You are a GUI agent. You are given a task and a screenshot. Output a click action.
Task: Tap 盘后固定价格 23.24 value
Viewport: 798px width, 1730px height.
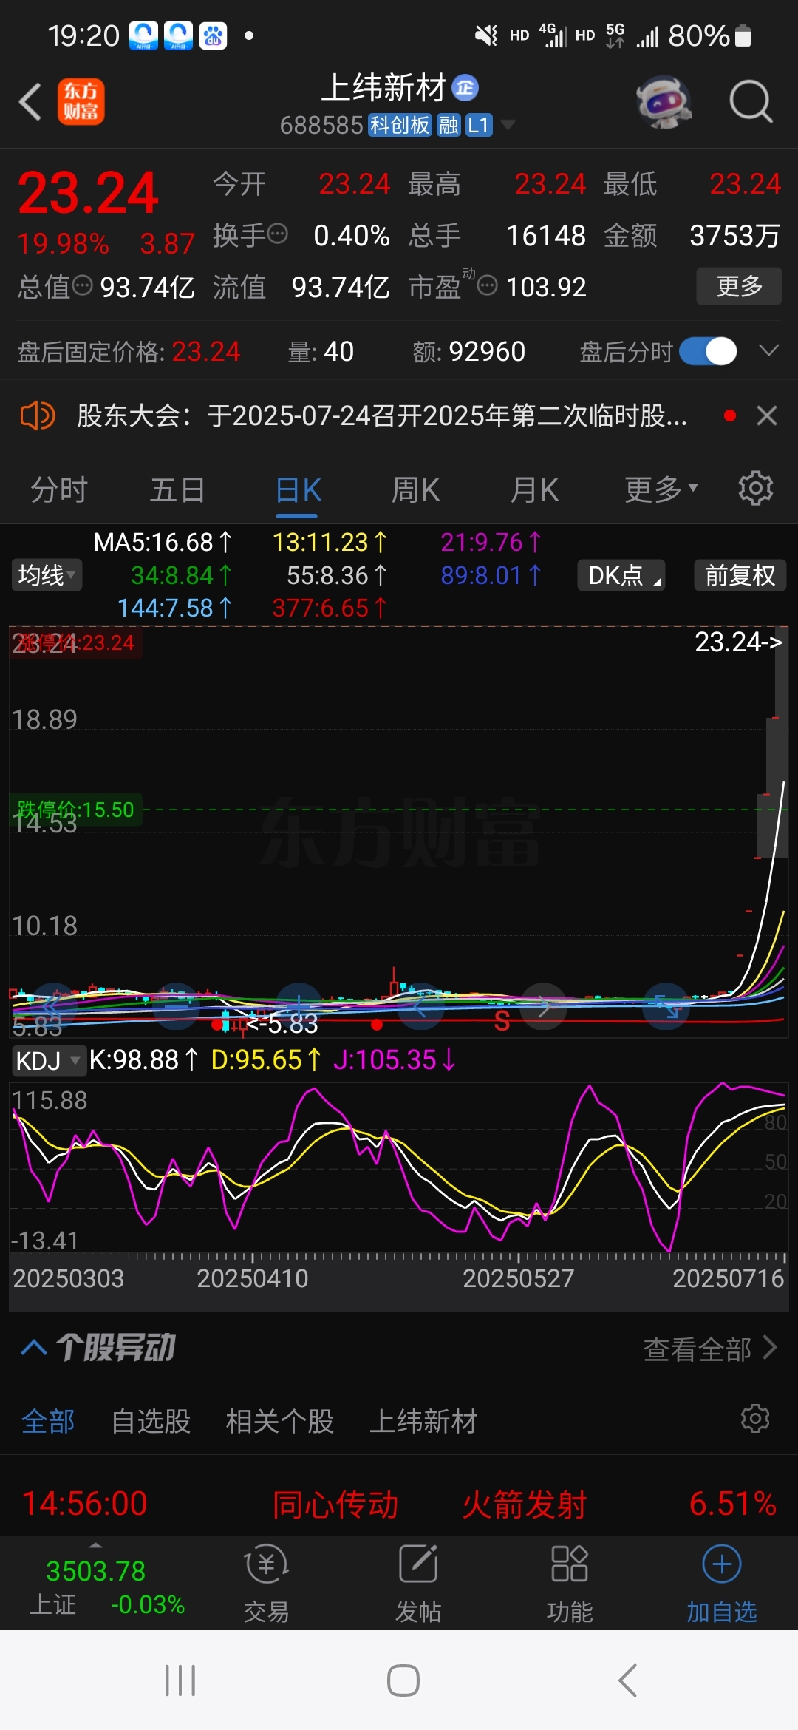tap(205, 351)
